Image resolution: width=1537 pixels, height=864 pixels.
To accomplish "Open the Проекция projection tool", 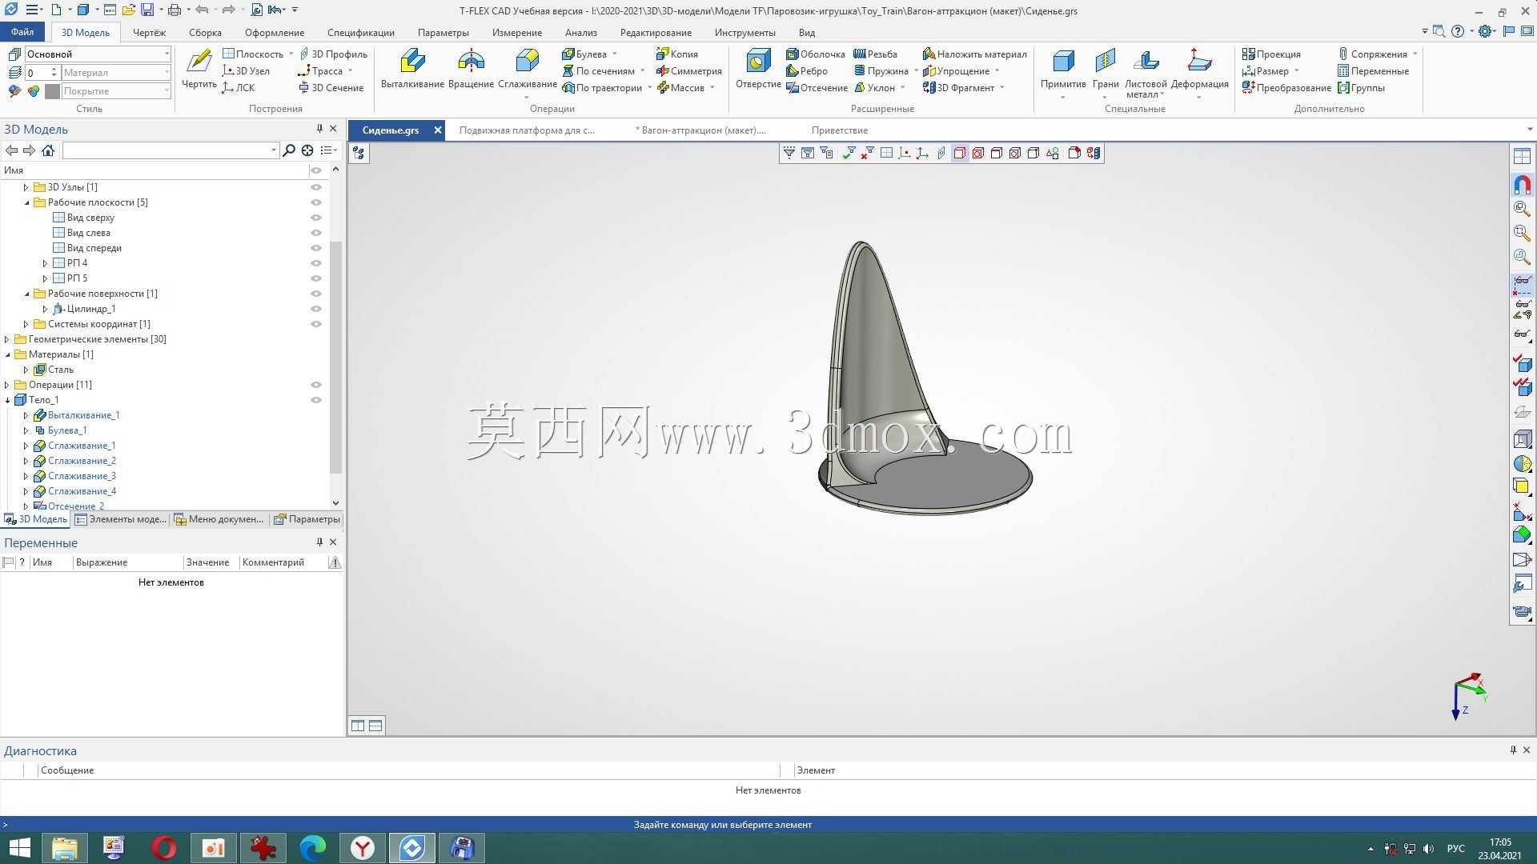I will coord(1271,54).
